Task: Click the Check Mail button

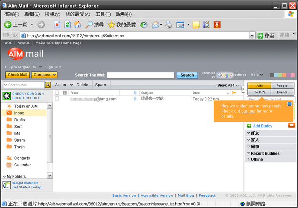Action: point(18,75)
